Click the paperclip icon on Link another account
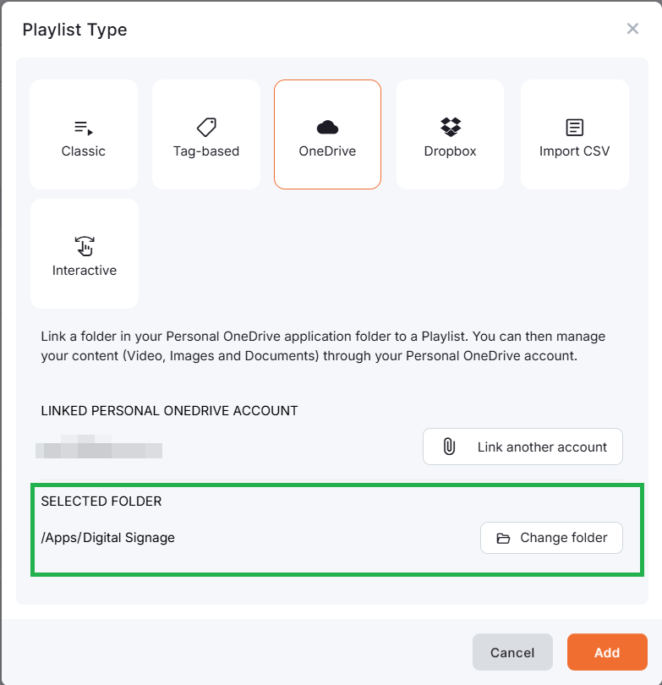 pyautogui.click(x=449, y=447)
